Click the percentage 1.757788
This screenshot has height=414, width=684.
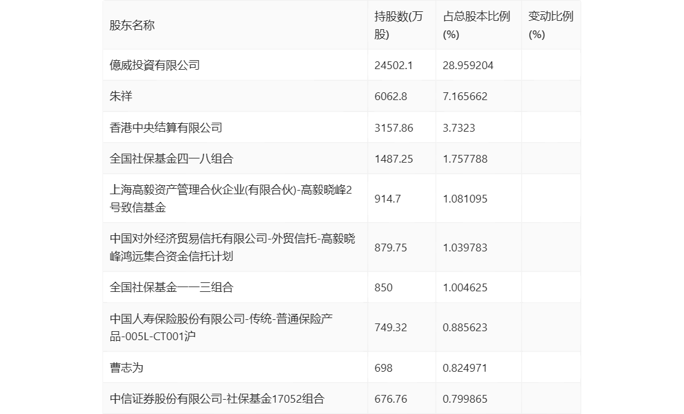coord(465,159)
